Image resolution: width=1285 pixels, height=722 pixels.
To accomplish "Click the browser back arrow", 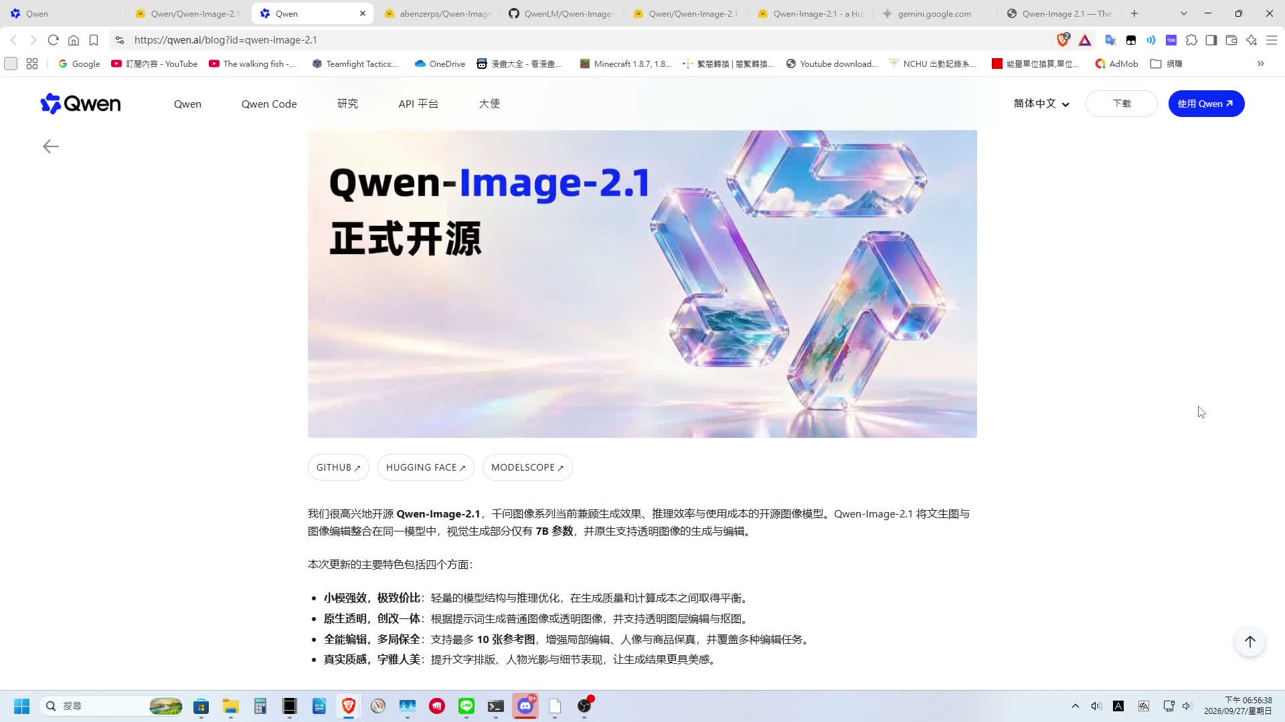I will 13,40.
